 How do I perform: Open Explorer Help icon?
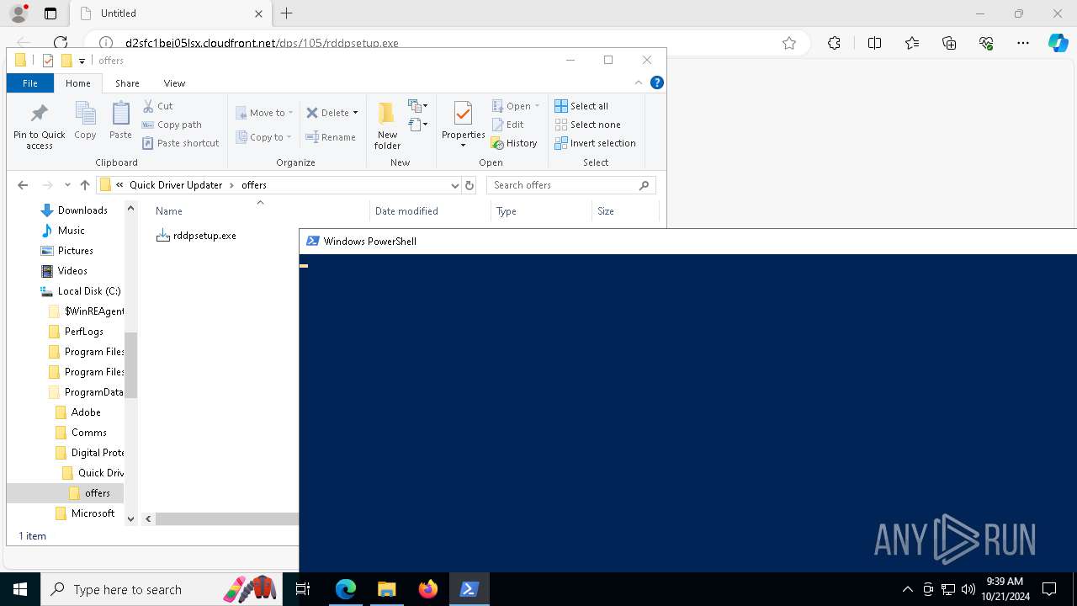(x=657, y=82)
